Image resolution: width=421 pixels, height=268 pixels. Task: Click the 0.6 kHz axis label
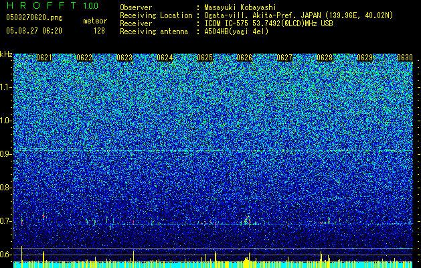(x=5, y=255)
